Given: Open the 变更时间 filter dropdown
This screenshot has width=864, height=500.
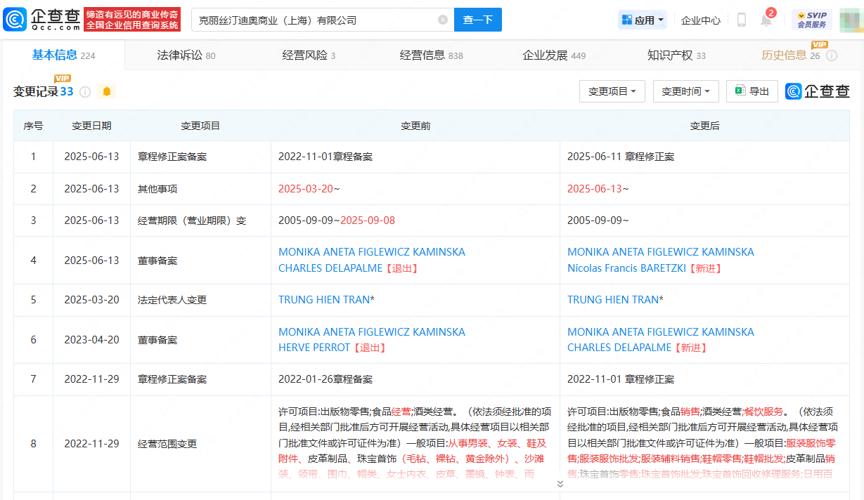Looking at the screenshot, I should (x=685, y=91).
